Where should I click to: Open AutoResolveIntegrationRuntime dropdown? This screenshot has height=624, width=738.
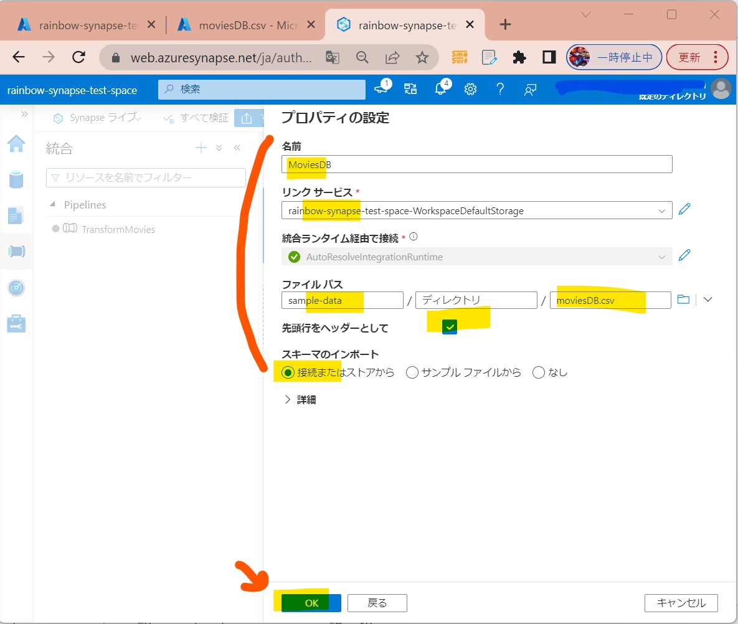pos(662,257)
